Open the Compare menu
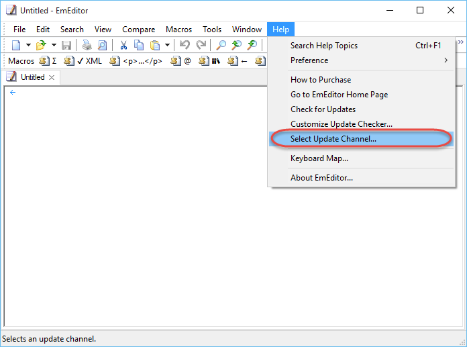The width and height of the screenshot is (467, 347). coord(139,30)
